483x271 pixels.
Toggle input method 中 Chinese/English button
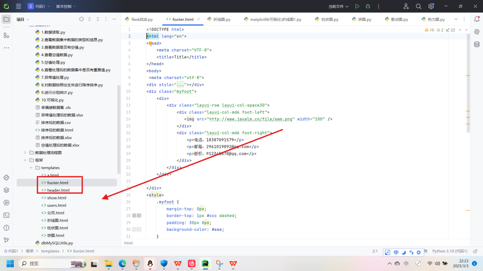[x=396, y=252]
